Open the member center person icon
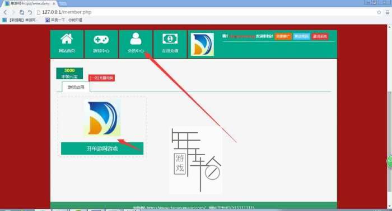Viewport: 392px width, 211px height. pos(136,39)
